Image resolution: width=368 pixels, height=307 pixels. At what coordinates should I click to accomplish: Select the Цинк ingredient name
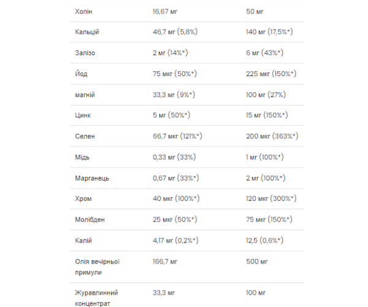tap(82, 115)
